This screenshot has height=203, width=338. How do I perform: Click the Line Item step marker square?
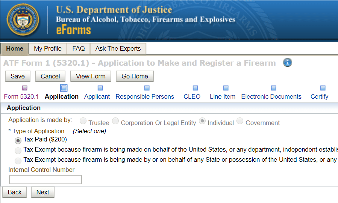pyautogui.click(x=226, y=88)
